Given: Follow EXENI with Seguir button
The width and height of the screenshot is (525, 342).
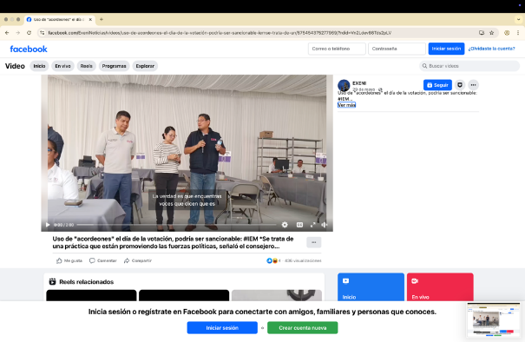Looking at the screenshot, I should pos(437,85).
